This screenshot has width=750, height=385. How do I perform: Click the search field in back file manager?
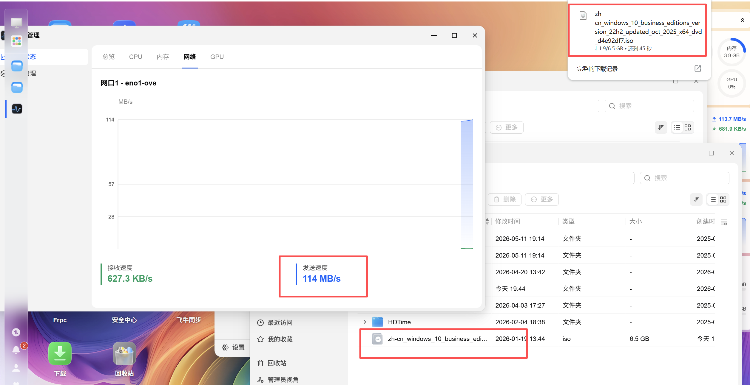[x=649, y=106]
